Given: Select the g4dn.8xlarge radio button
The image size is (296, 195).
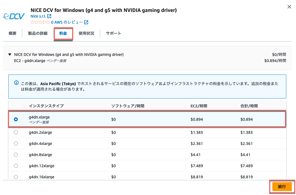Looking at the screenshot, I should coord(16,155).
